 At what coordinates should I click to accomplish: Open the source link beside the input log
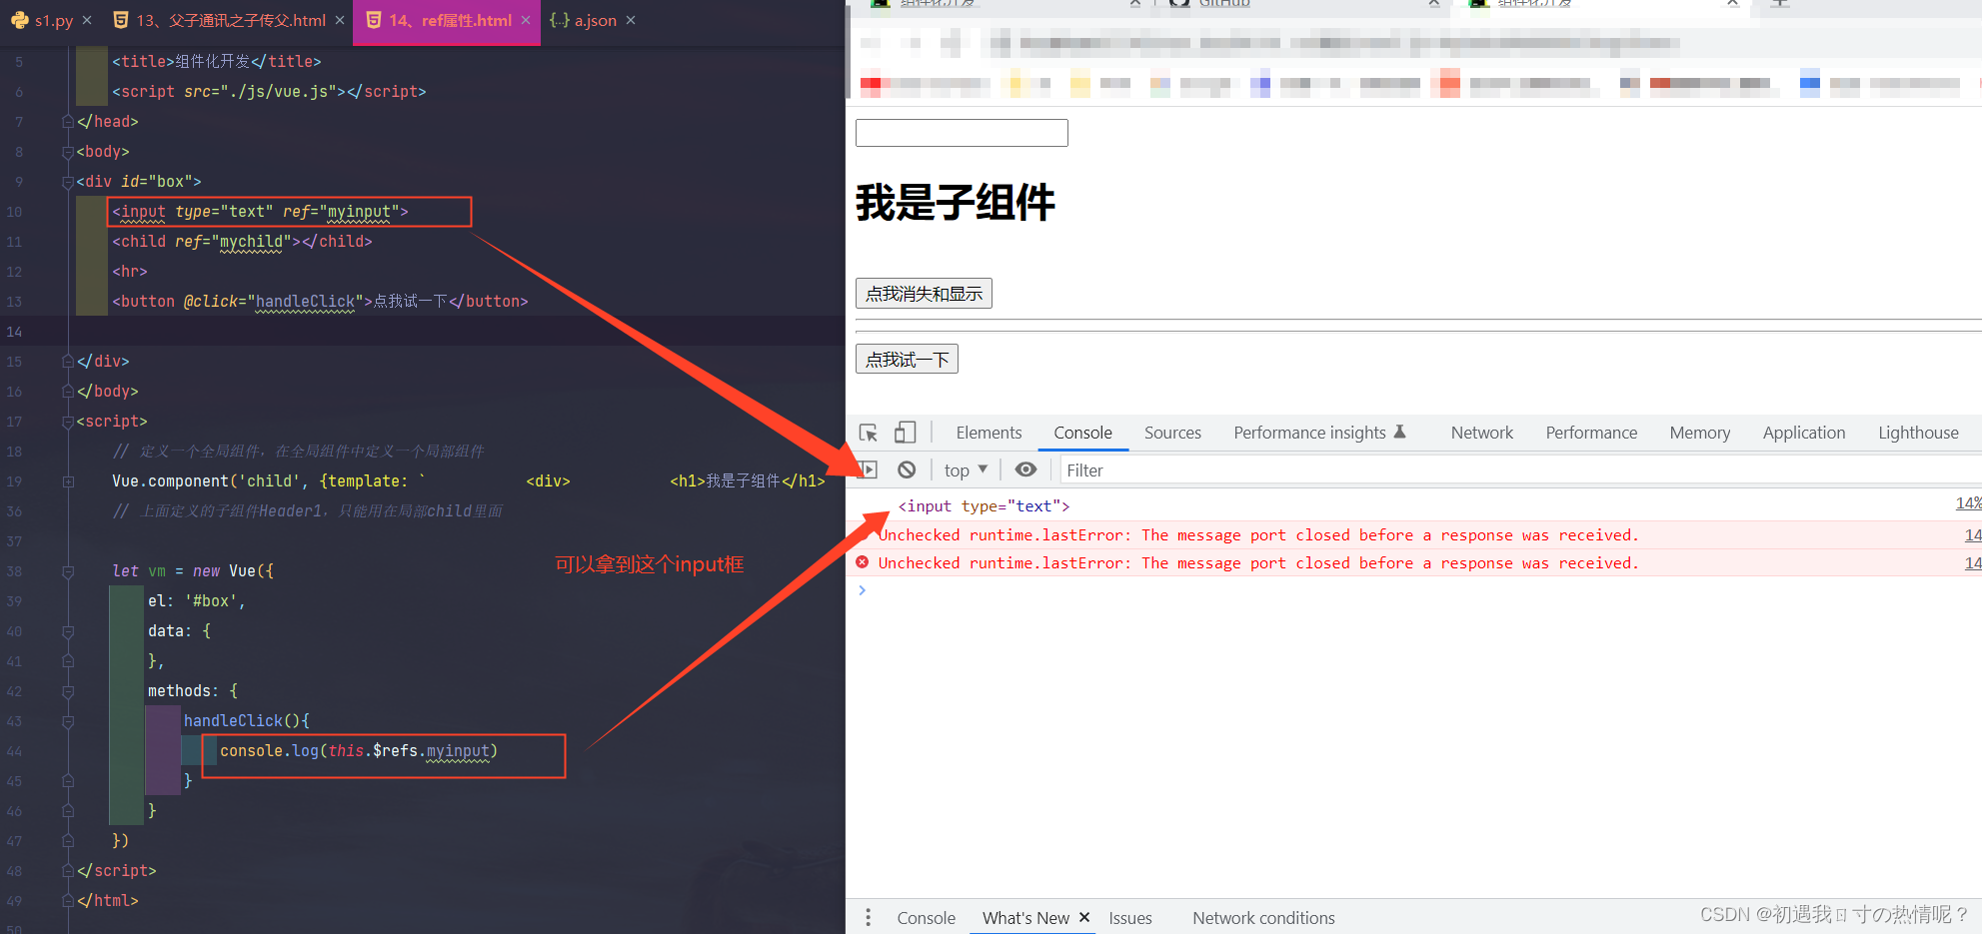click(x=1968, y=503)
